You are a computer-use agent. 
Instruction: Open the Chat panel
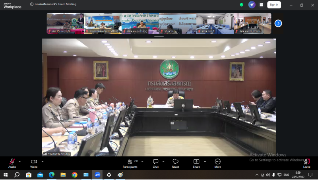tap(156, 162)
